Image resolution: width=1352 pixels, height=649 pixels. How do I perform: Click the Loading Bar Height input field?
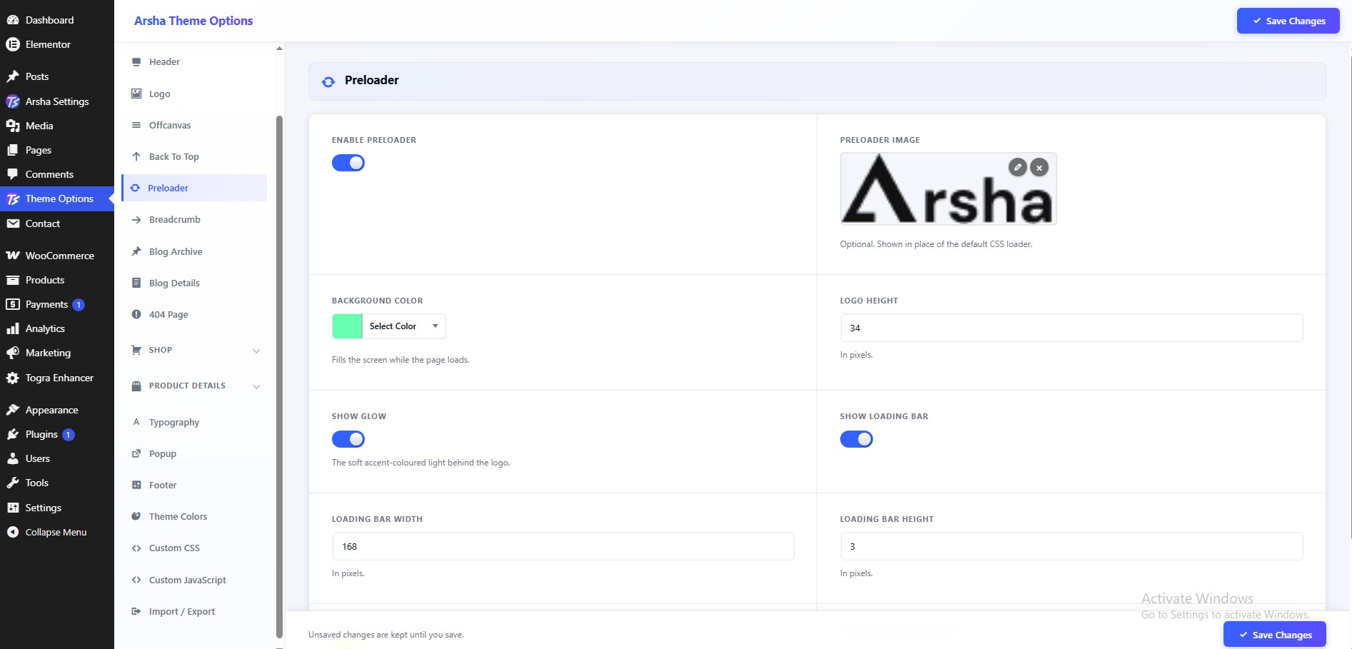point(1071,546)
